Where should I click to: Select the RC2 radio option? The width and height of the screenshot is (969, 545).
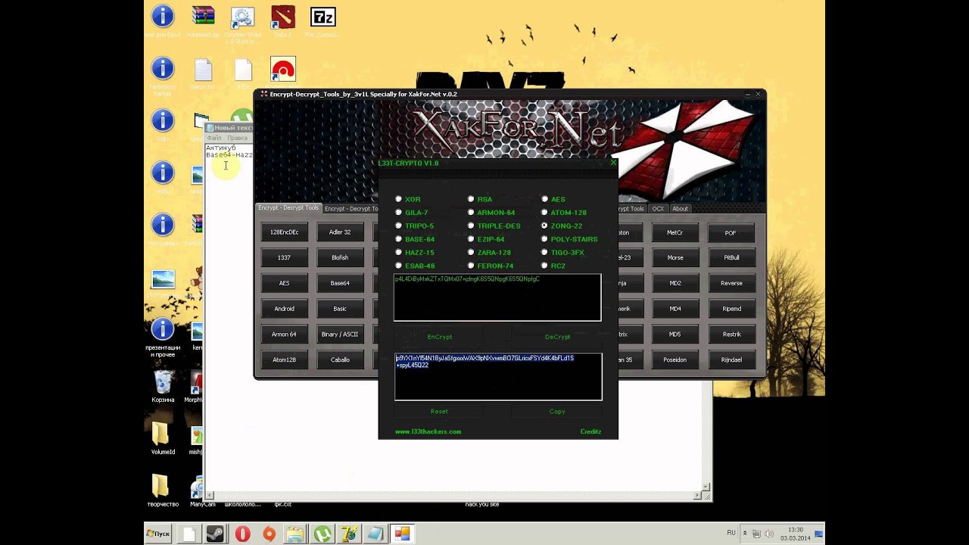(x=544, y=266)
